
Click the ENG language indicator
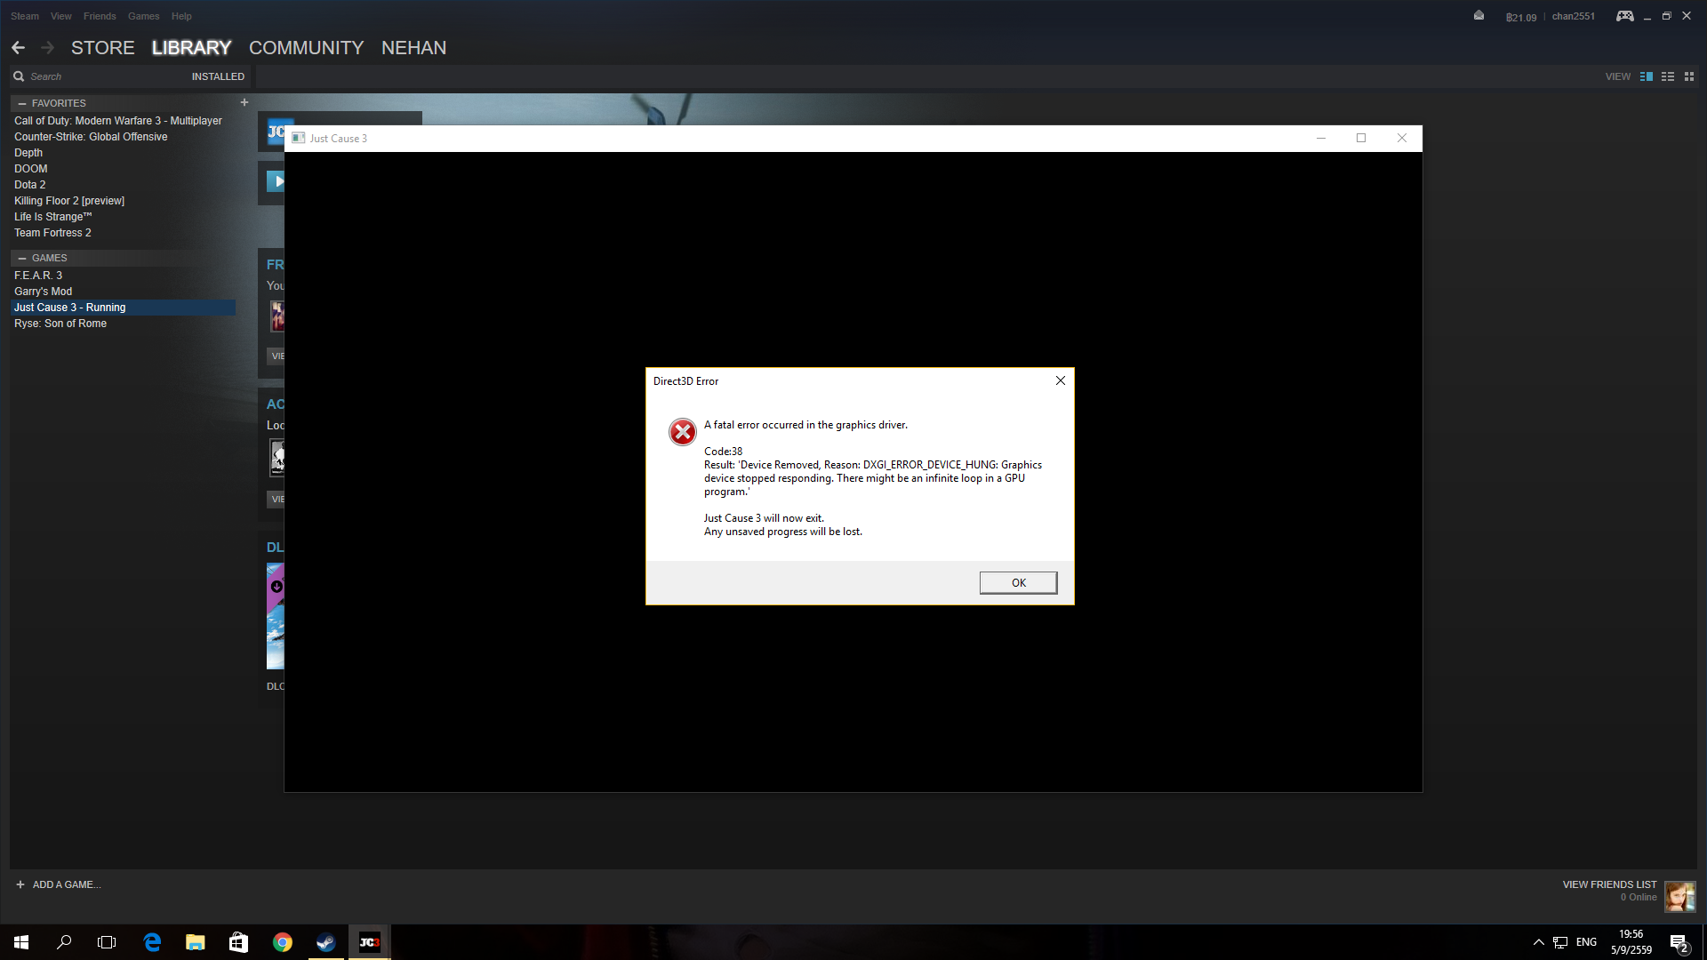(1586, 942)
